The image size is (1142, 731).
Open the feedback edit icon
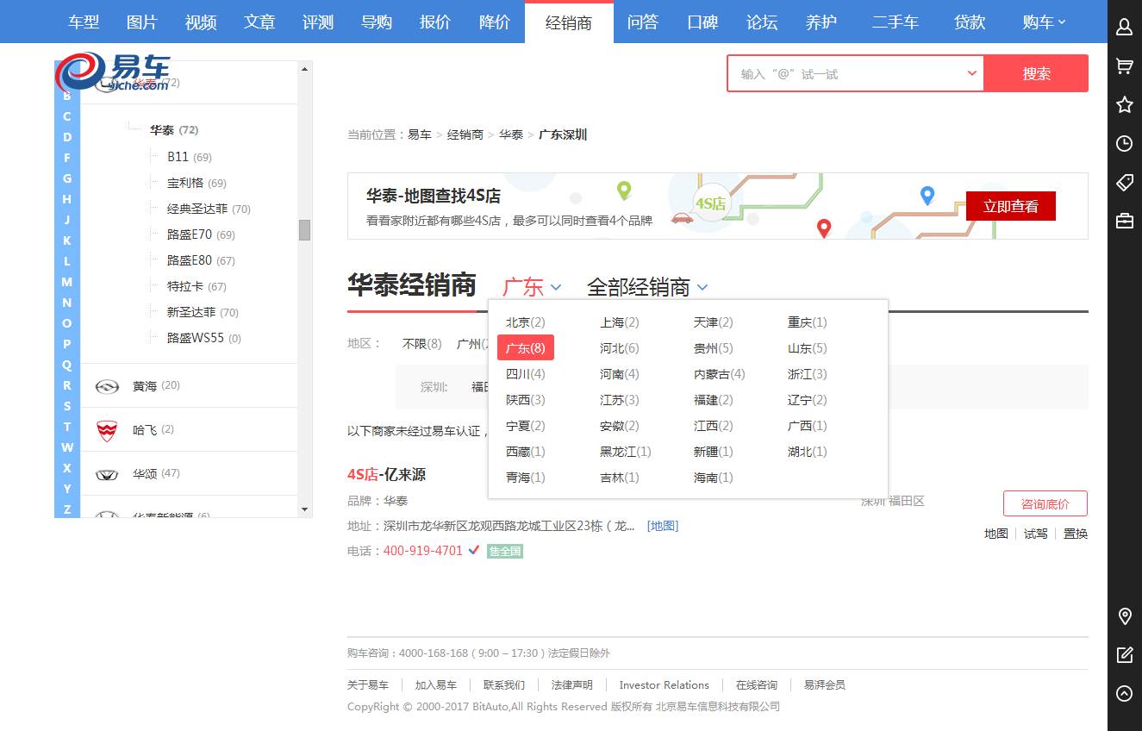[1124, 655]
